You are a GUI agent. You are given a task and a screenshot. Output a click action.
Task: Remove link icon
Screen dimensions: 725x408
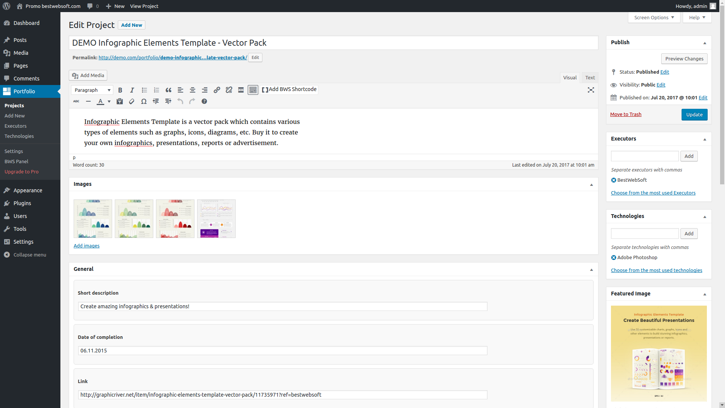(229, 90)
